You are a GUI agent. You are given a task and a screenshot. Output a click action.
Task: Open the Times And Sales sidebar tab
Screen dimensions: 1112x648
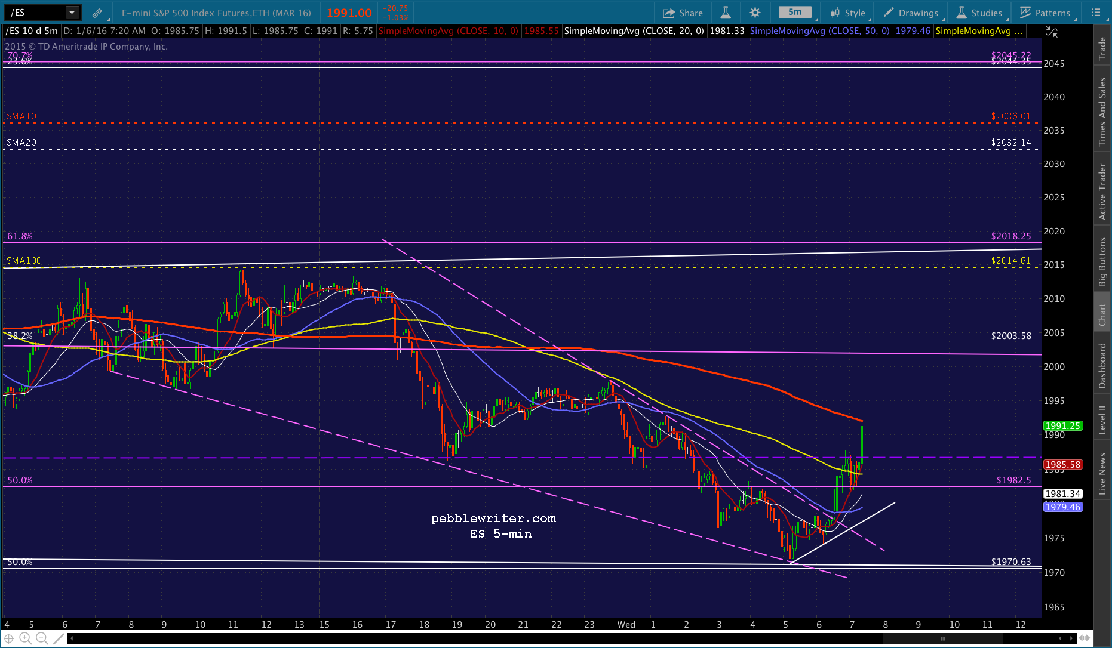1102,112
